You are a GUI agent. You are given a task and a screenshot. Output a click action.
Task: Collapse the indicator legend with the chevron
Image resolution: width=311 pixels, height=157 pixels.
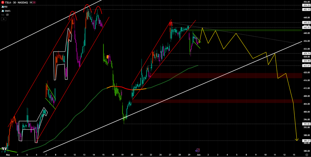click(4, 19)
